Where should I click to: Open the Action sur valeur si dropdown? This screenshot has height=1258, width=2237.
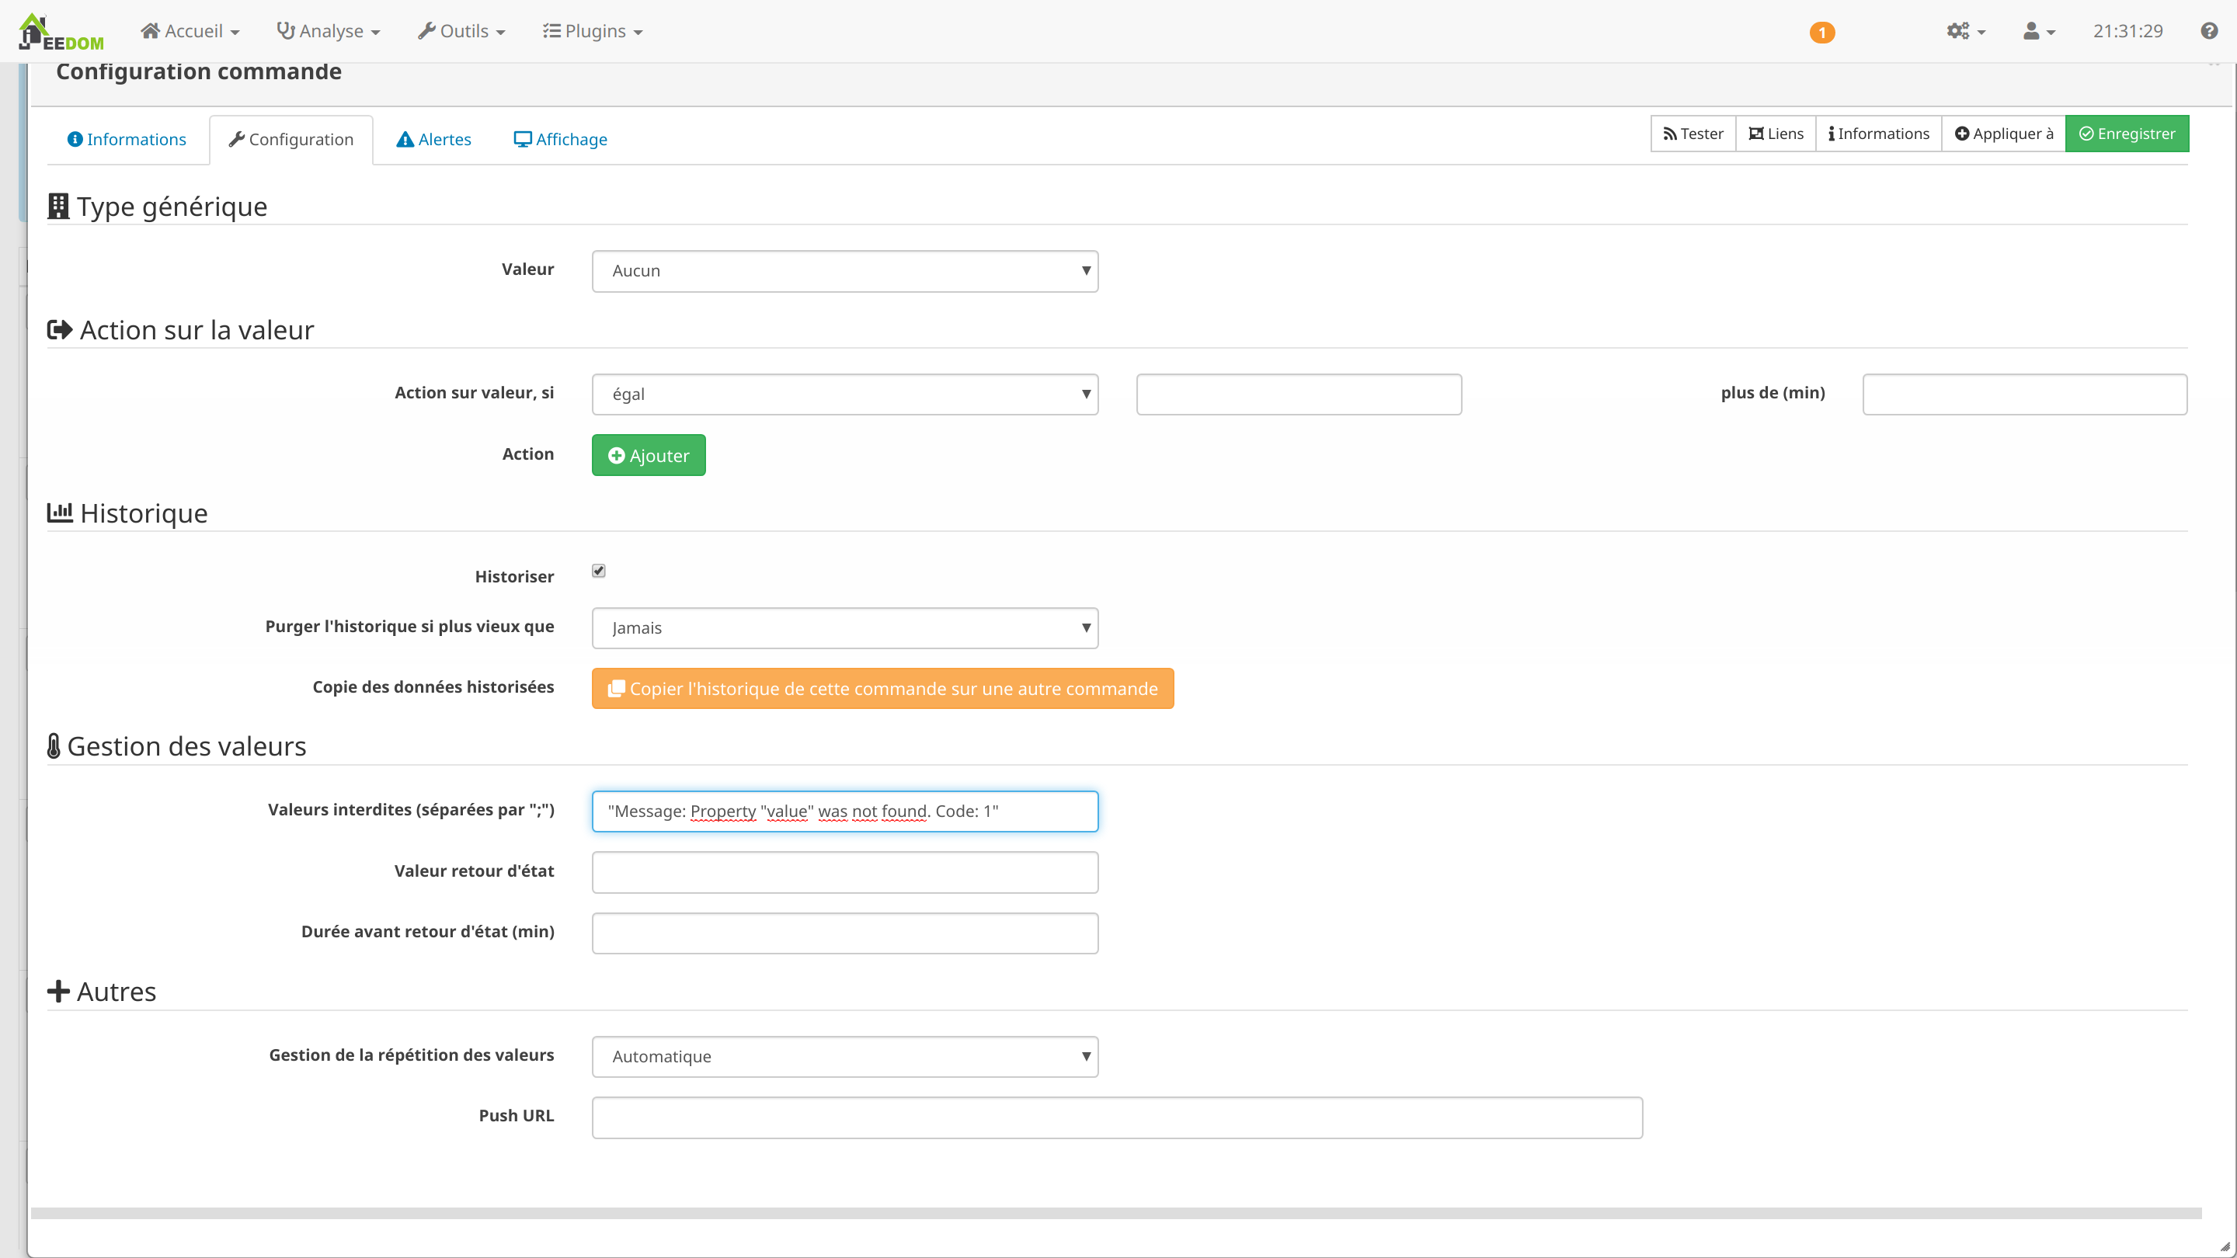(x=845, y=393)
